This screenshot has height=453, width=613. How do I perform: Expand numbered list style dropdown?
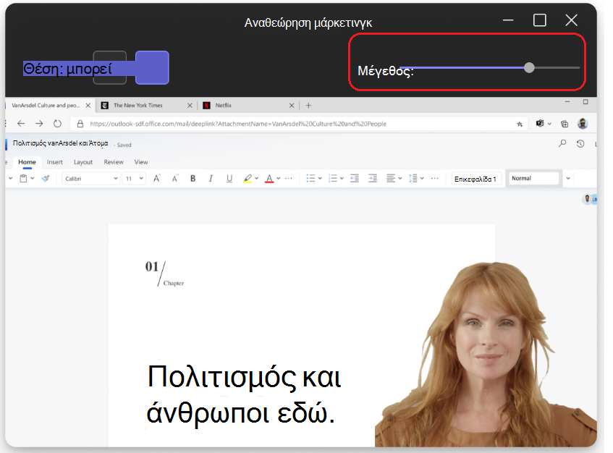pyautogui.click(x=342, y=178)
